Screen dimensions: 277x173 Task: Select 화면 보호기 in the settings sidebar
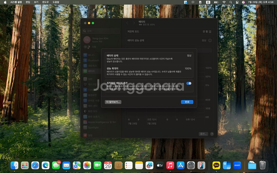(101, 117)
